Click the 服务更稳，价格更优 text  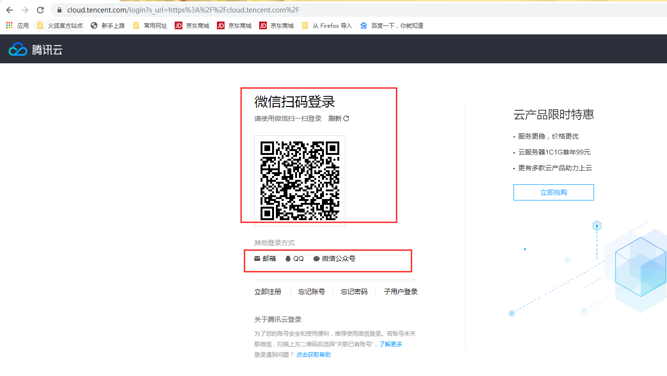tap(548, 136)
